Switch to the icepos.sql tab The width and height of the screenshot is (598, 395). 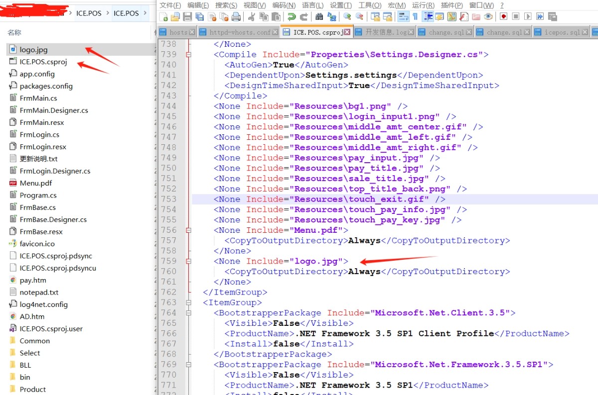[x=562, y=32]
